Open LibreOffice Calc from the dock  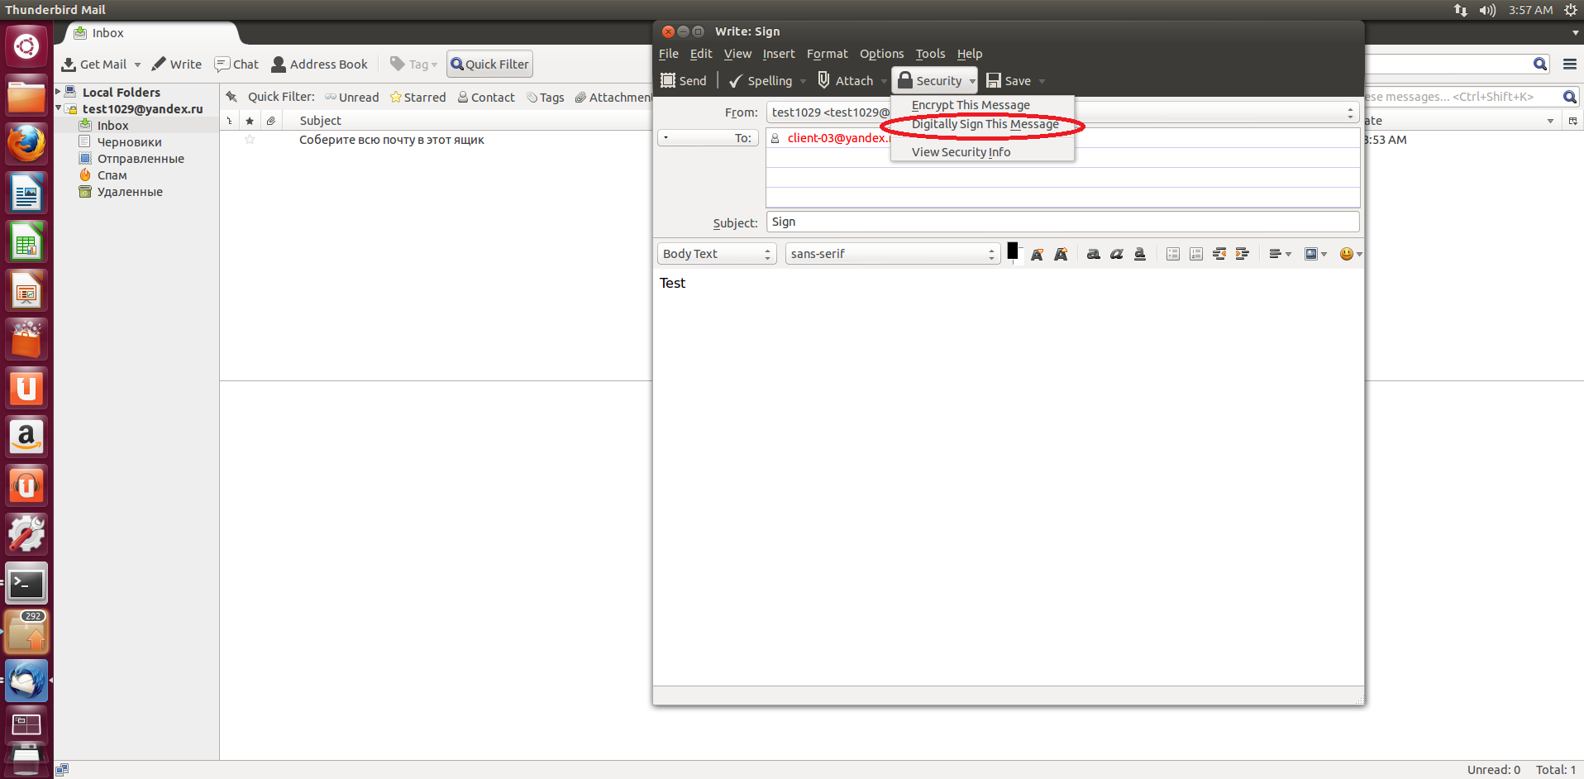point(26,242)
